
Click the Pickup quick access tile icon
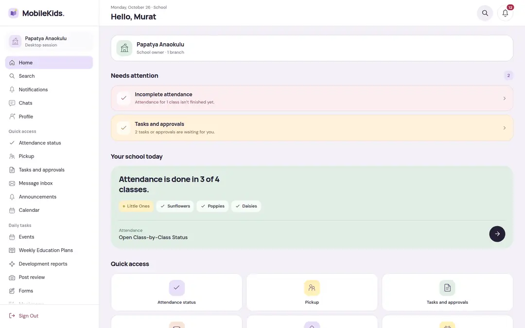tap(312, 288)
